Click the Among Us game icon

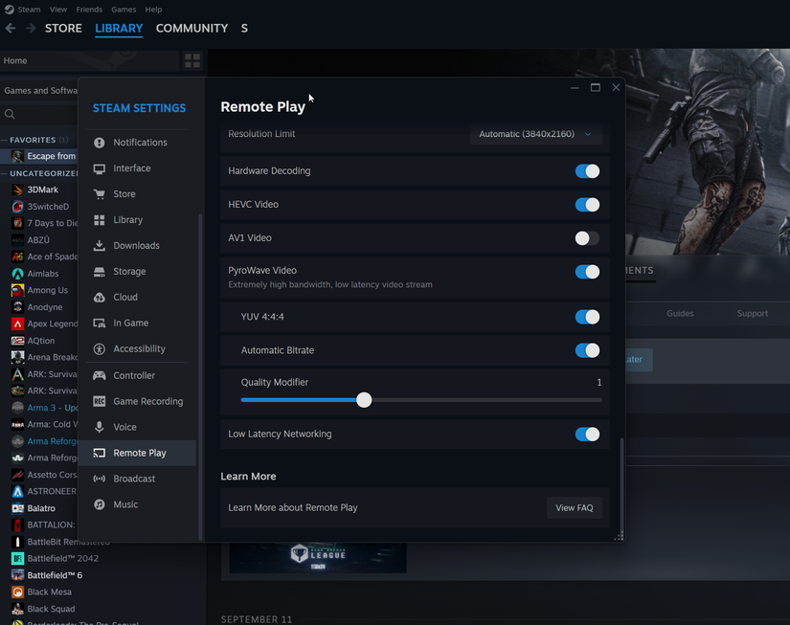(x=17, y=290)
